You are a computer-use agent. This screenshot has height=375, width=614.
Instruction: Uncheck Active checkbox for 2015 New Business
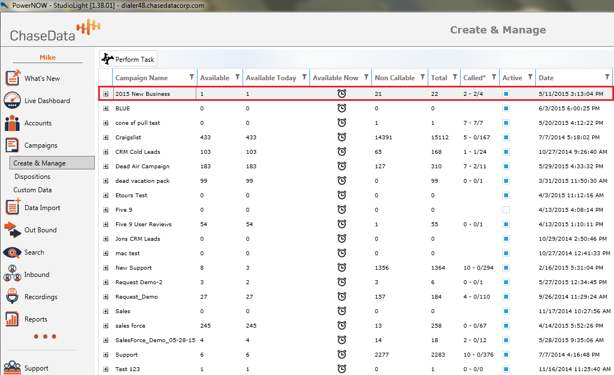506,94
